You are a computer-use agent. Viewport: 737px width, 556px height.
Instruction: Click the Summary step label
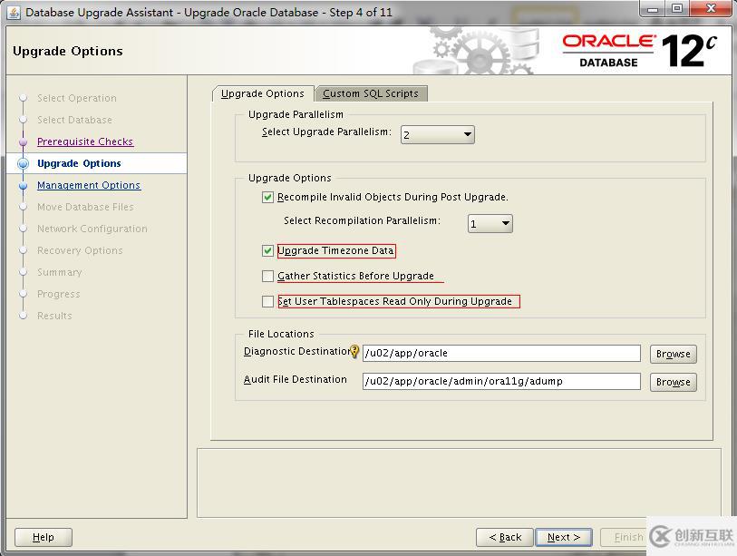pyautogui.click(x=59, y=272)
